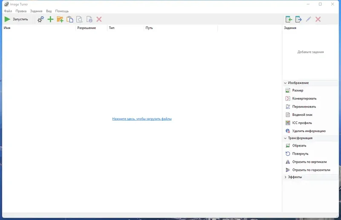This screenshot has height=220, width=341.
Task: Export tasks with the arrow-out icon
Action: 298,19
